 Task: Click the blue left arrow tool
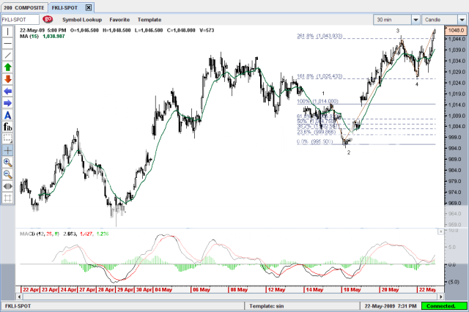7,91
